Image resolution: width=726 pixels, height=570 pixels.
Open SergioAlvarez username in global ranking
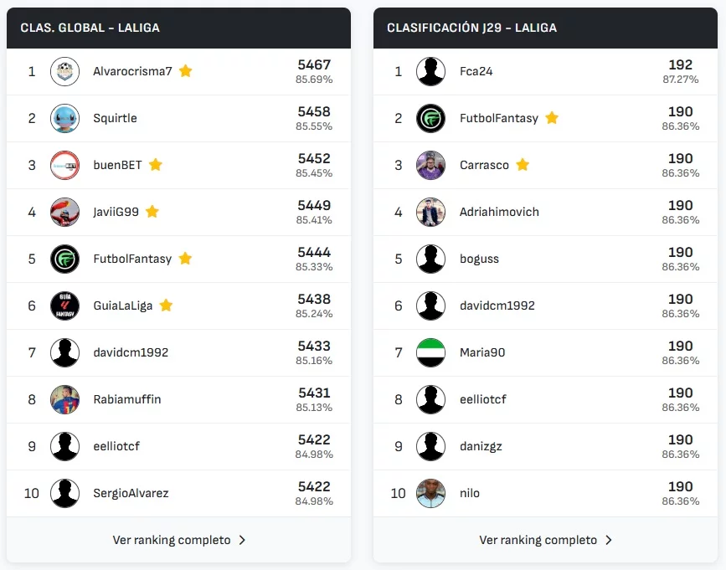131,493
